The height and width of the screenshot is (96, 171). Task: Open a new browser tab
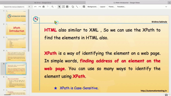coord(169,3)
